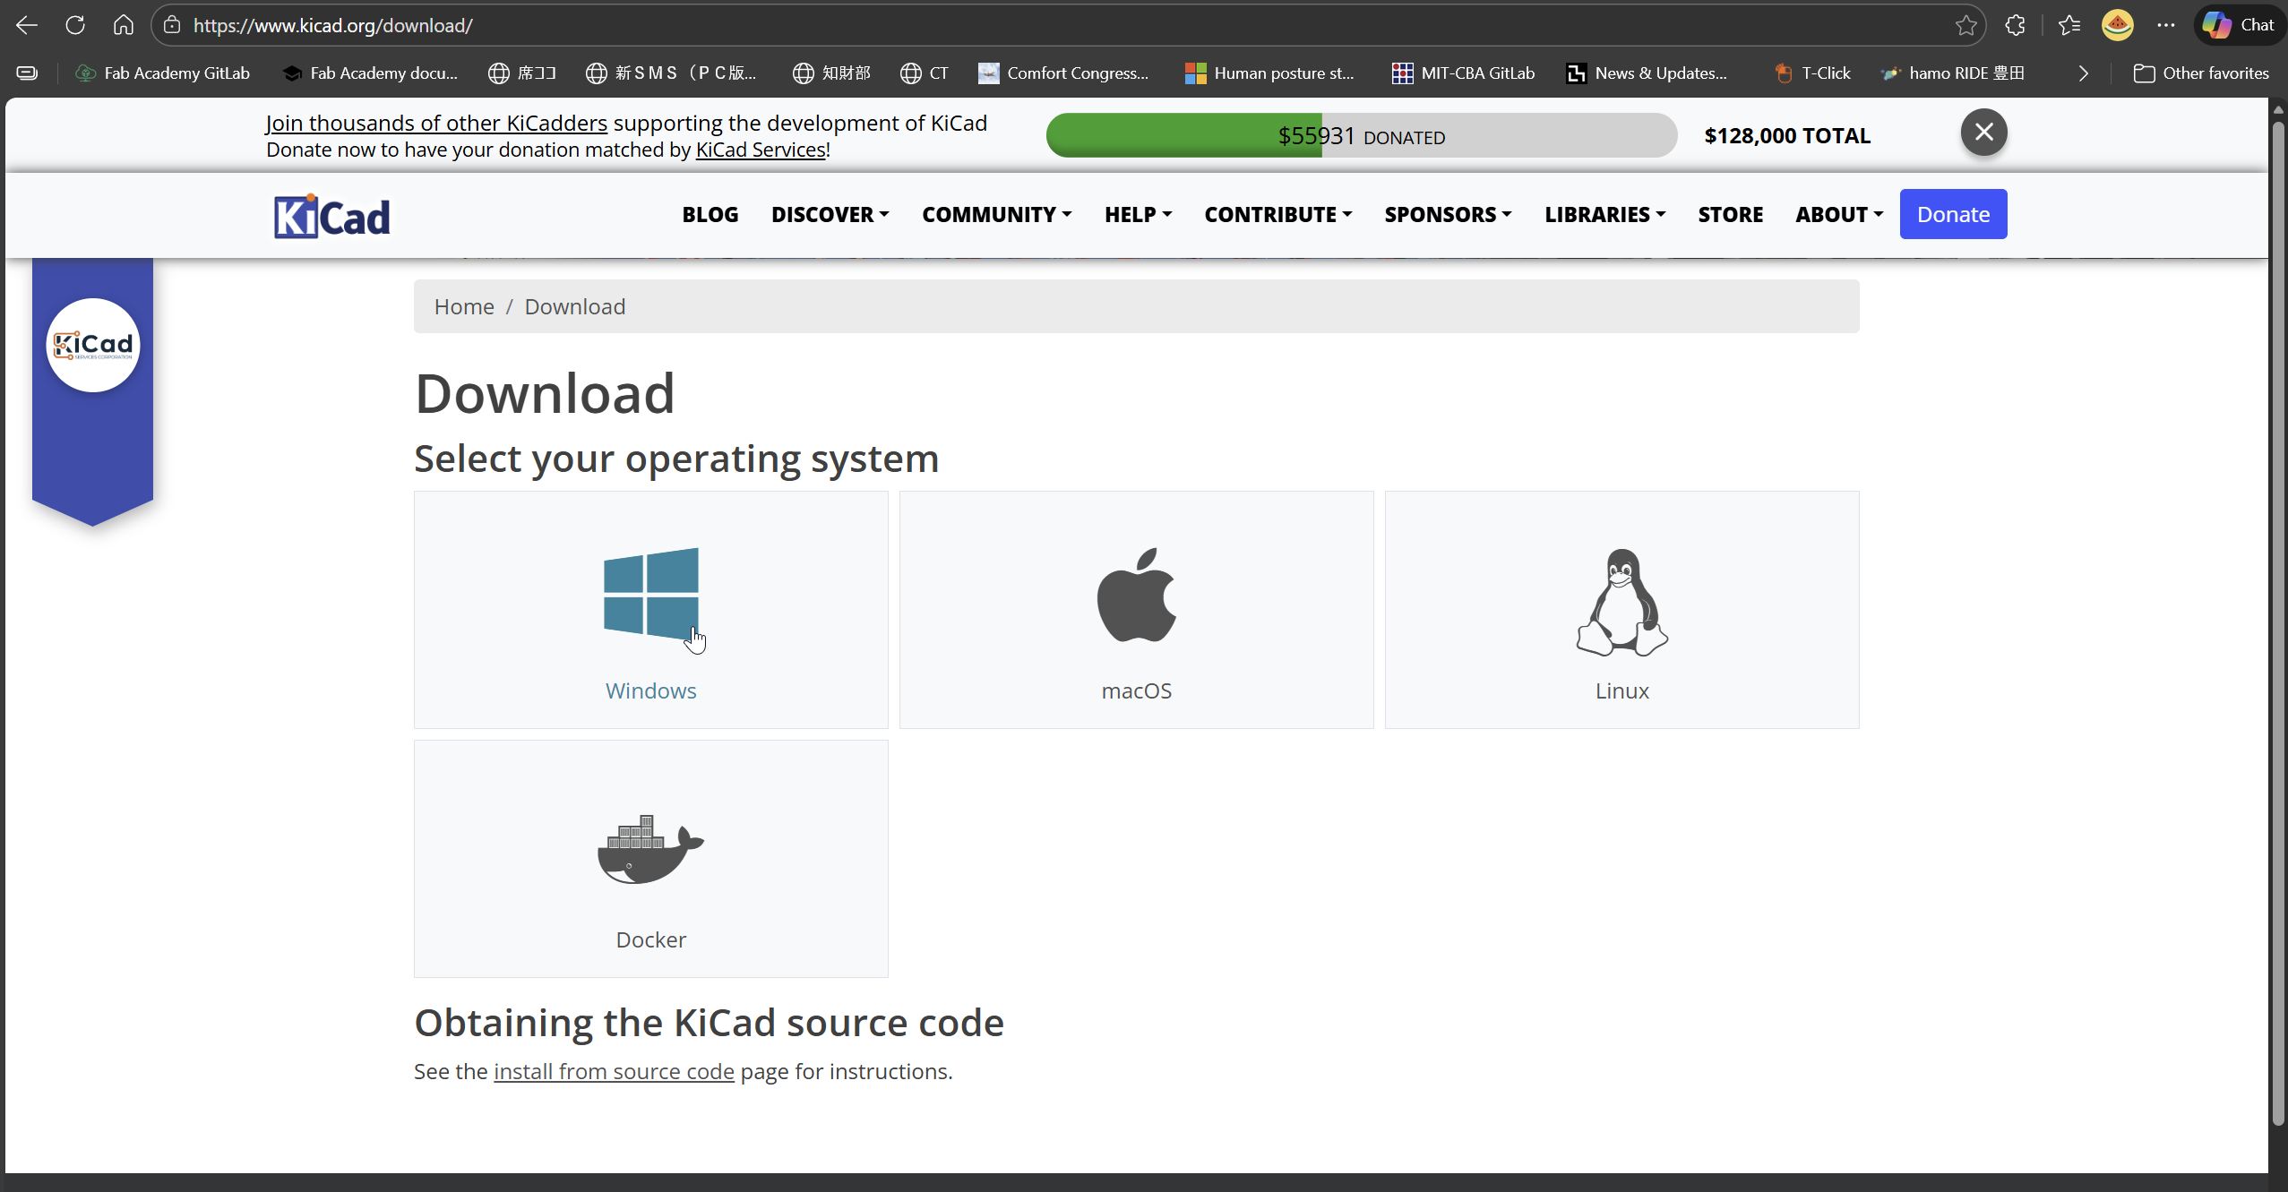This screenshot has height=1192, width=2288.
Task: Open the MIT-CBA GitLab bookmark
Action: pos(1462,73)
